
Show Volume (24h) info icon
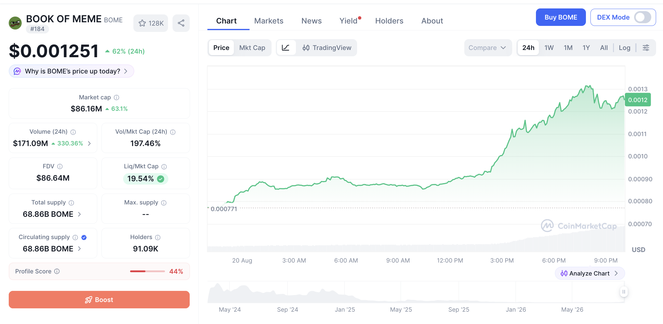(x=73, y=132)
